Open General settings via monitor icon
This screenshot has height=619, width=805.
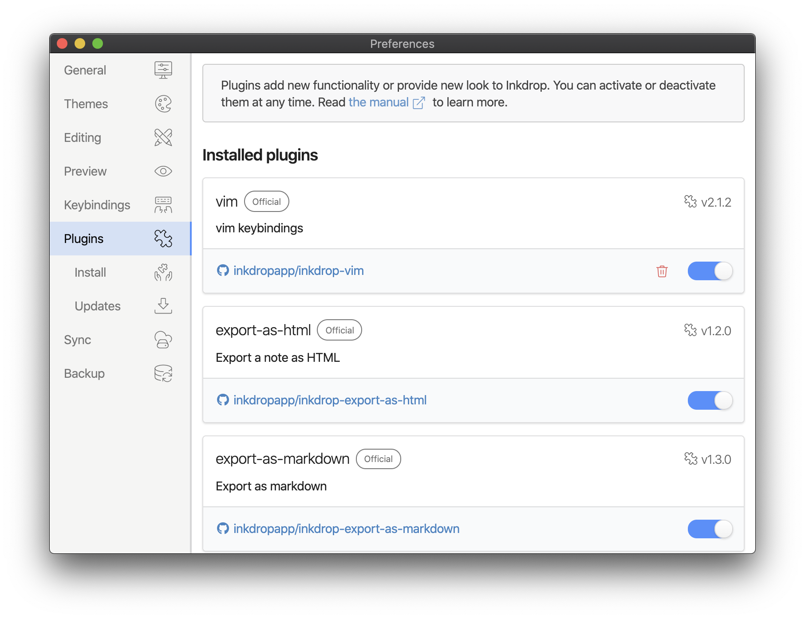[x=163, y=70]
